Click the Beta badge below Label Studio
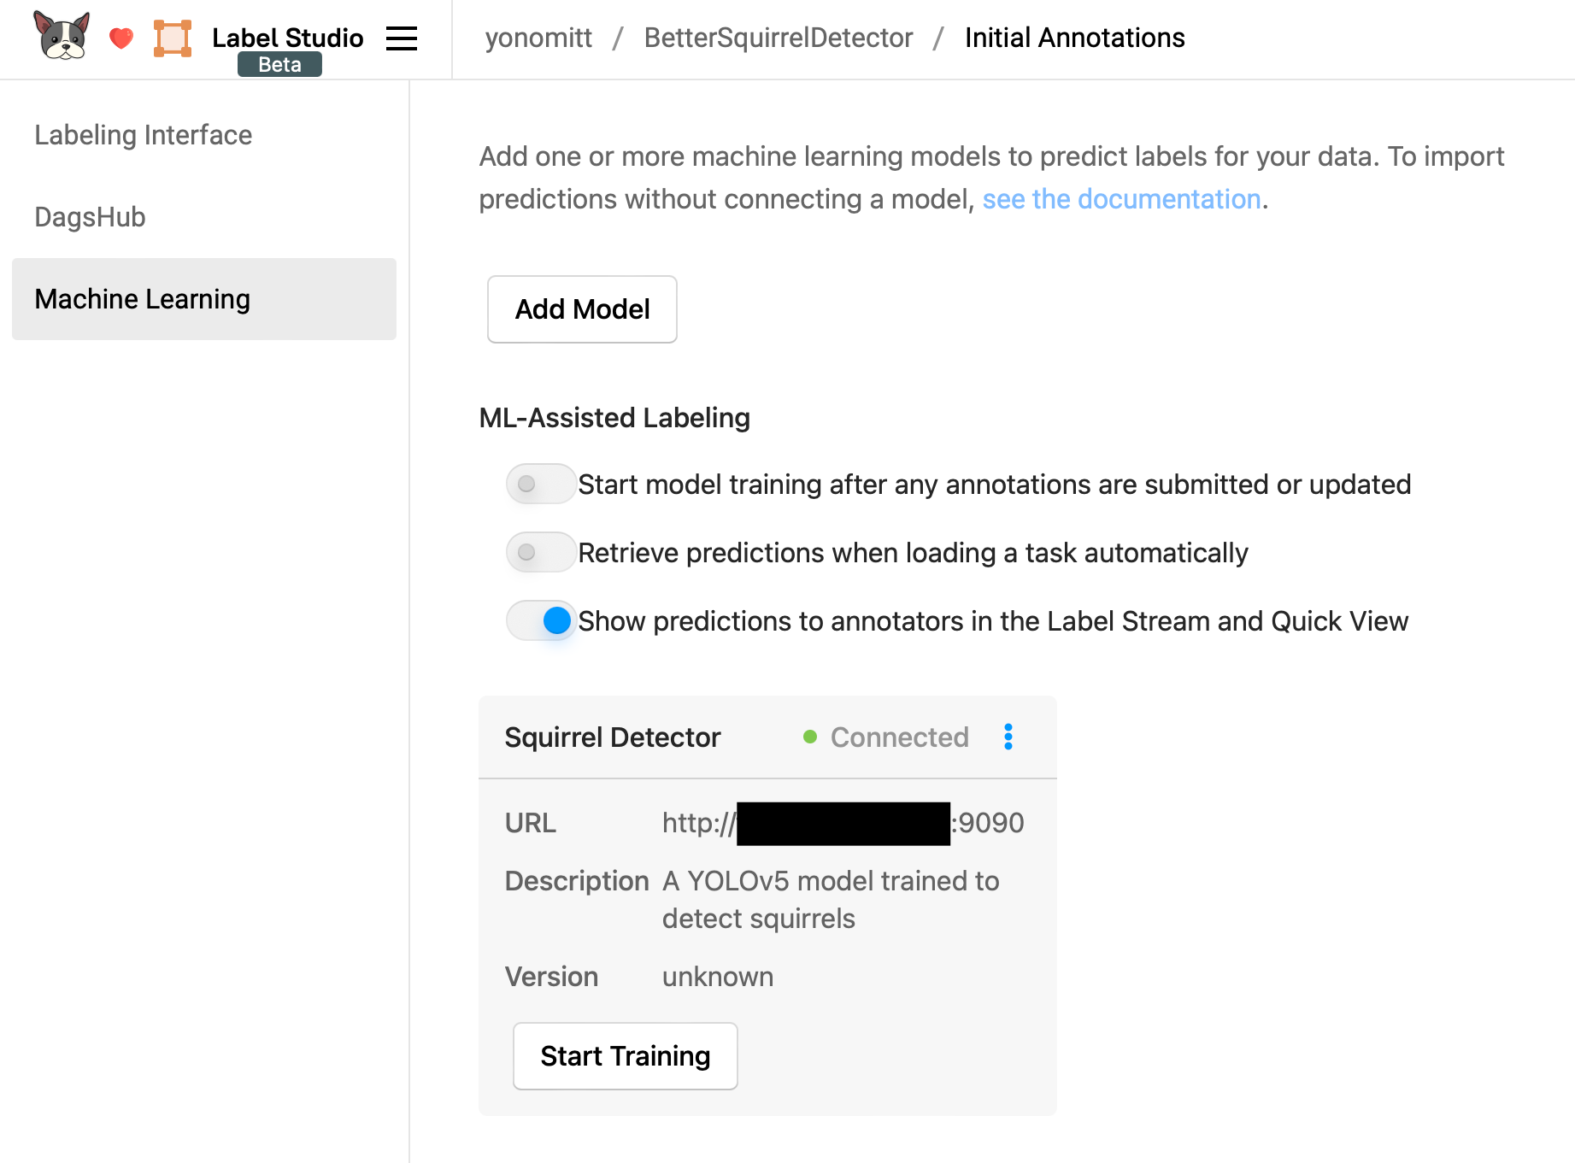 (279, 63)
